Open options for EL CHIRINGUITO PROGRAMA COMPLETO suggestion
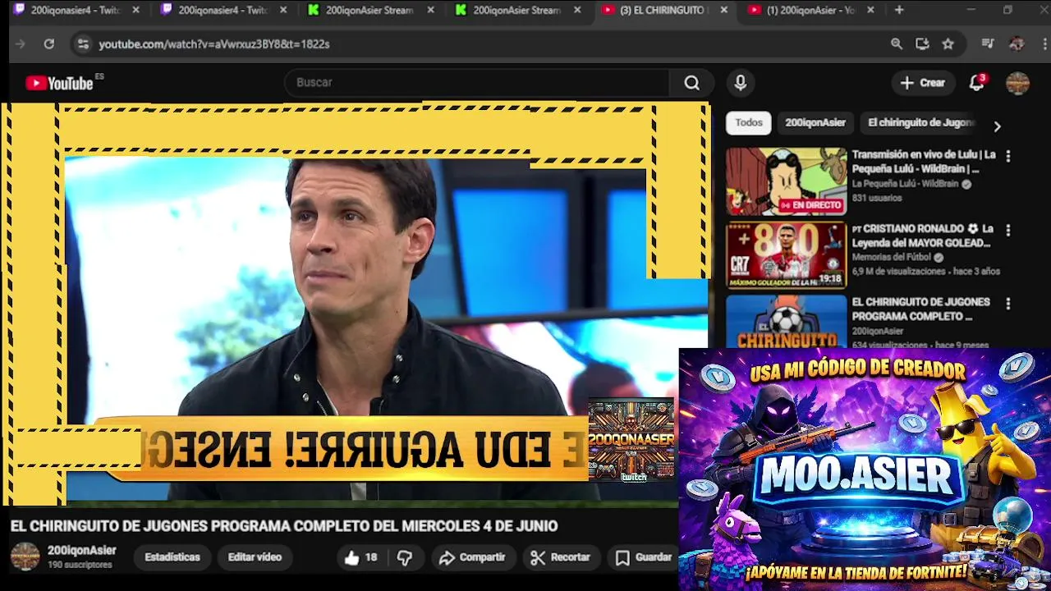This screenshot has width=1051, height=591. [x=1008, y=304]
